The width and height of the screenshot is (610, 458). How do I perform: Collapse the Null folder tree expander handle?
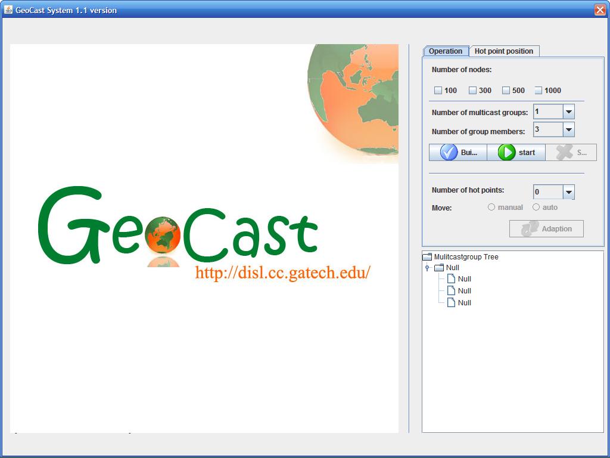[x=427, y=268]
